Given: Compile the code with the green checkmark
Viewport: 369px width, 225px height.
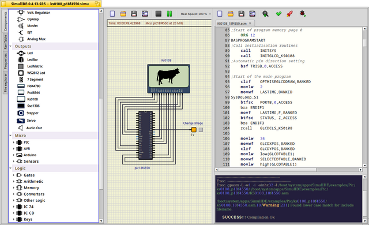Looking at the screenshot, I should pyautogui.click(x=278, y=14).
